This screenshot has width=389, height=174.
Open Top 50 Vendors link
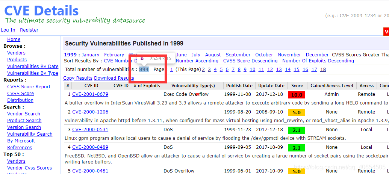16,161
